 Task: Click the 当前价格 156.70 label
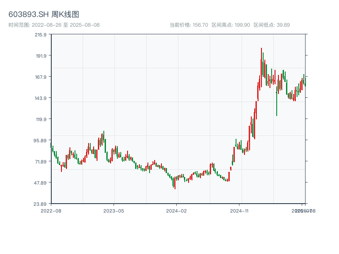pos(189,25)
